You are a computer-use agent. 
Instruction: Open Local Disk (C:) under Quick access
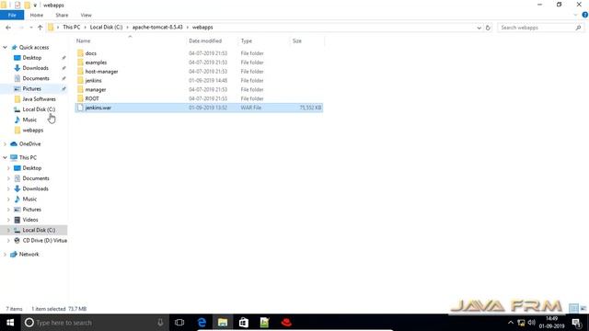click(x=39, y=109)
